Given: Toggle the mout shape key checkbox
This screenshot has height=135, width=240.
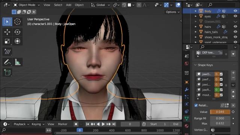Looking at the screenshot, I should (221, 95).
